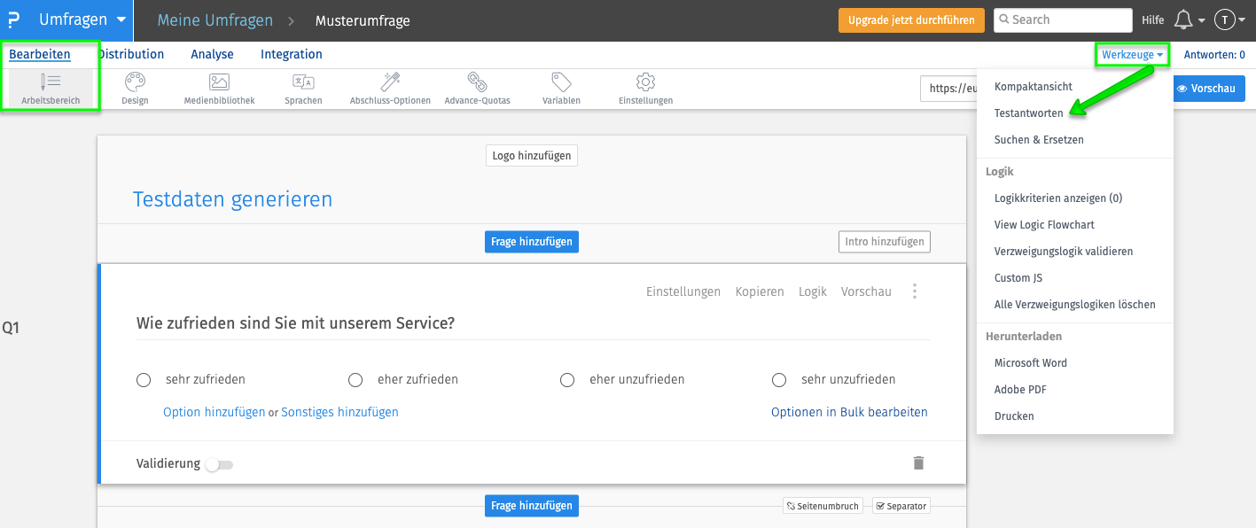1256x528 pixels.
Task: Click 'Upgrade jetzt durchführen' button
Action: pos(911,19)
